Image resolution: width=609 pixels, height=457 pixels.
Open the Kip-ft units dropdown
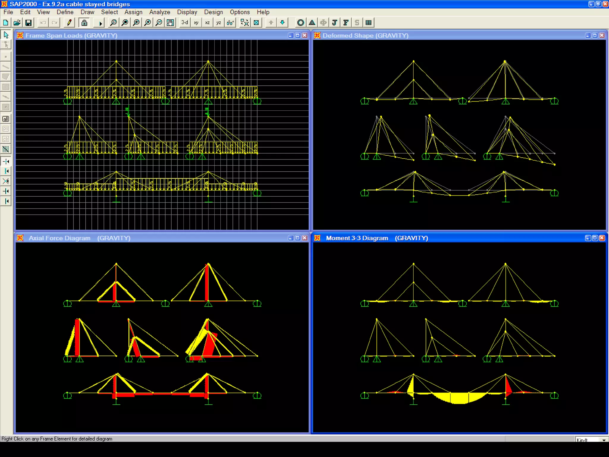[x=604, y=440]
